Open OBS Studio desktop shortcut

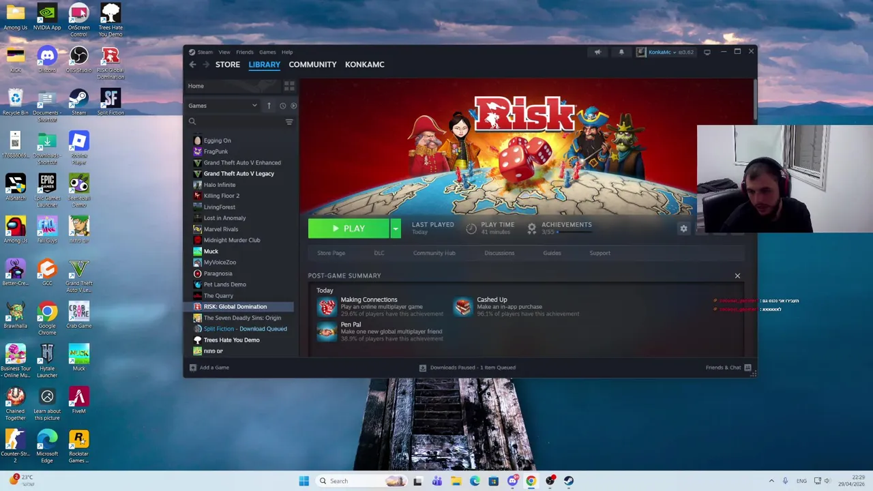pos(78,59)
